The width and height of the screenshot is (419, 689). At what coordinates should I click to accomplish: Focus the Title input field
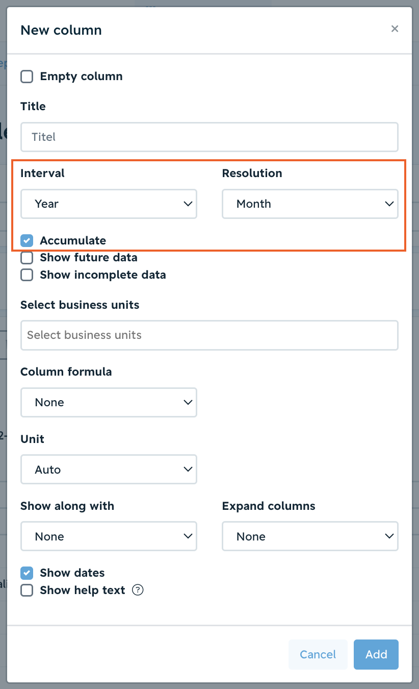coord(209,137)
